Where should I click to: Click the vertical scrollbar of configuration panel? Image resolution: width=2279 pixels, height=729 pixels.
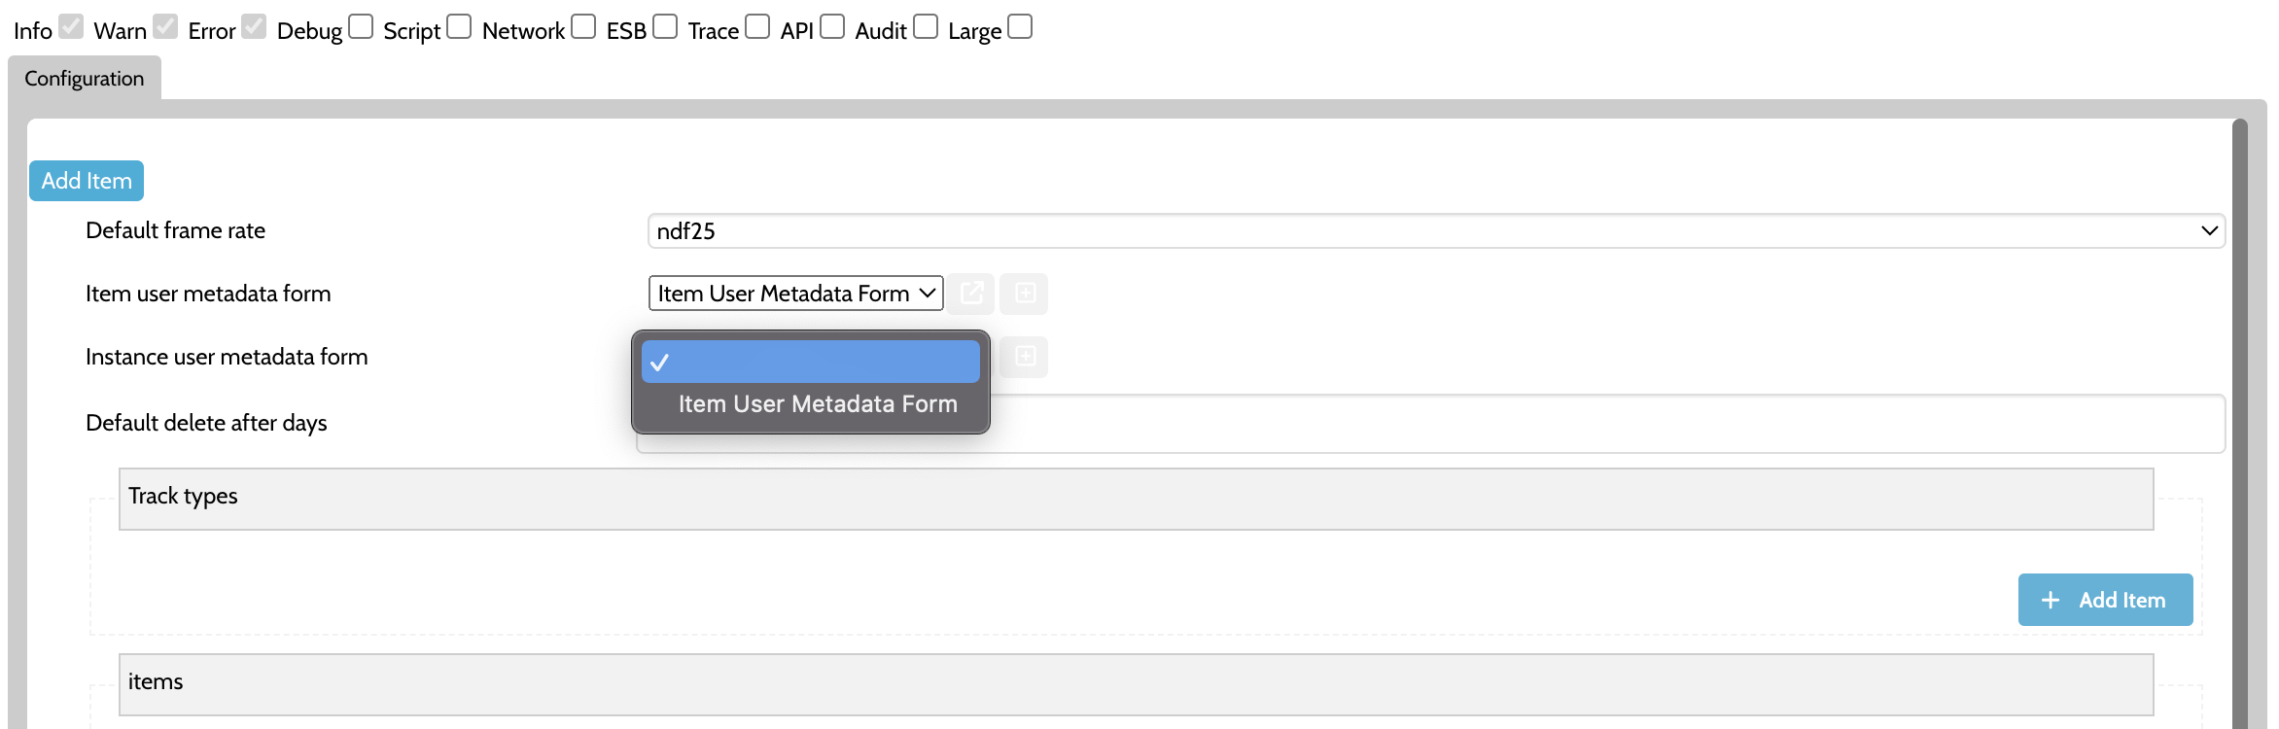pyautogui.click(x=2240, y=424)
